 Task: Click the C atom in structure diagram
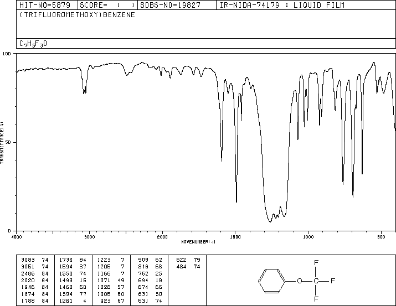[316, 281]
